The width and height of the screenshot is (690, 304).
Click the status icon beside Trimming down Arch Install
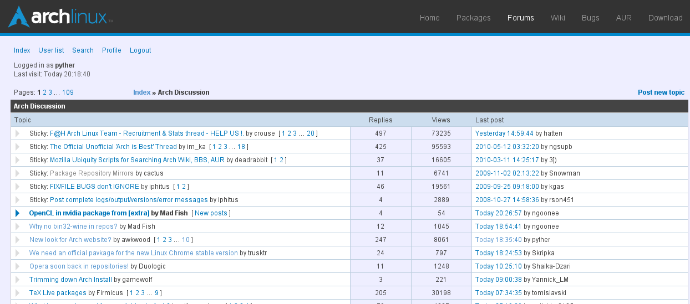(17, 280)
